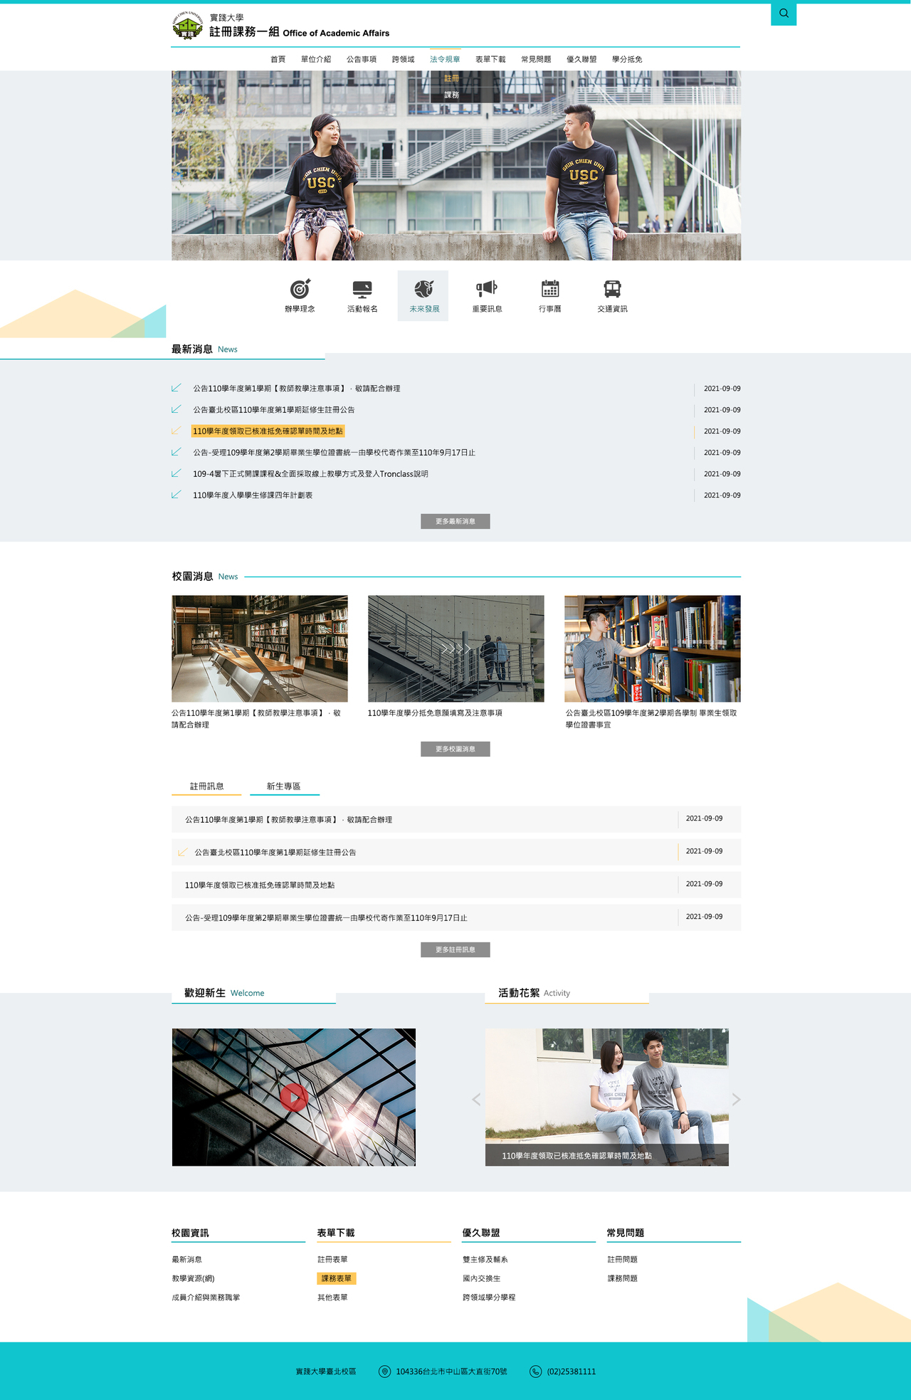Image resolution: width=911 pixels, height=1400 pixels.
Task: Open highlighted footer link 課務表單
Action: click(x=337, y=1278)
